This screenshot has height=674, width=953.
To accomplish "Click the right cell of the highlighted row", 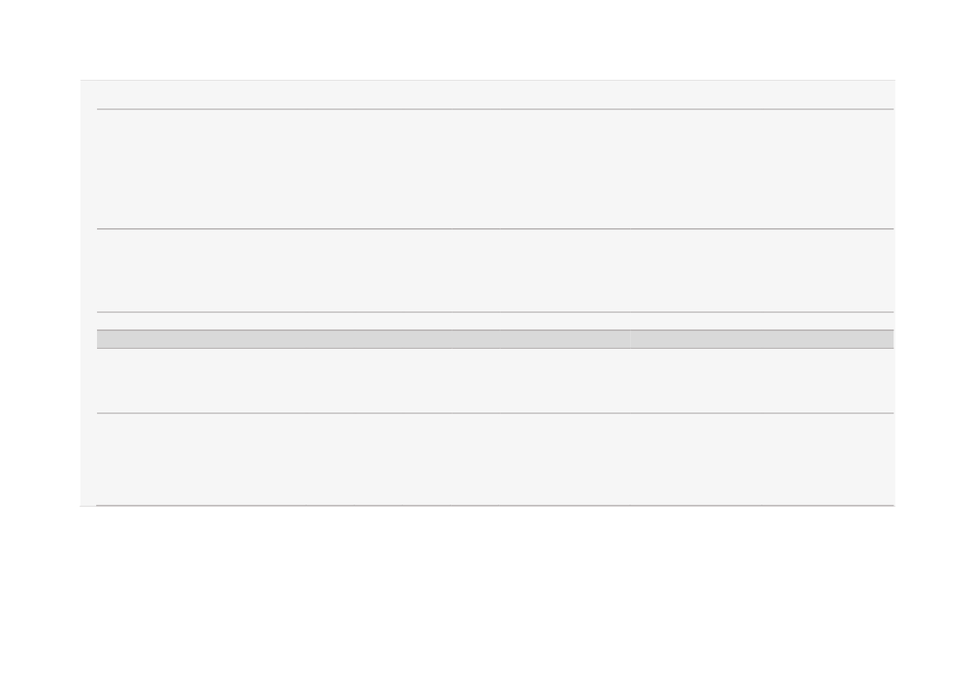I will tap(762, 339).
